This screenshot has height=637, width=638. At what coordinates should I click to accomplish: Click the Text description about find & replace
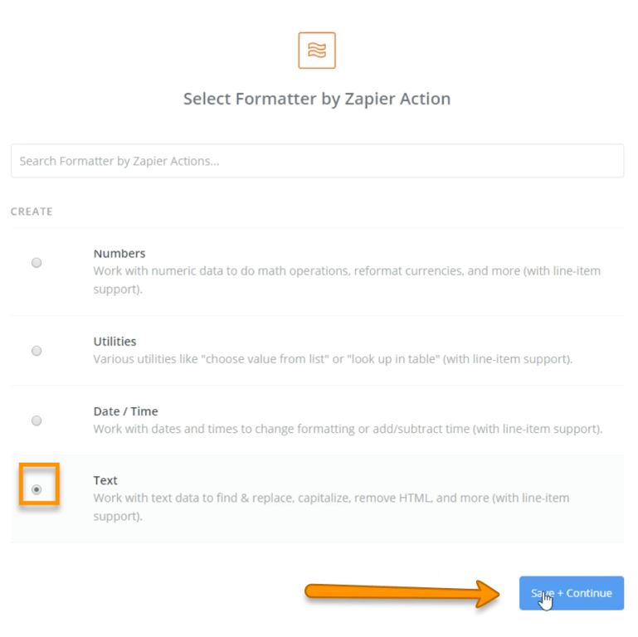[331, 507]
